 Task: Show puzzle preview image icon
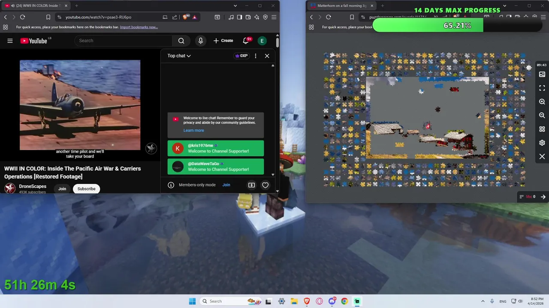click(x=542, y=74)
